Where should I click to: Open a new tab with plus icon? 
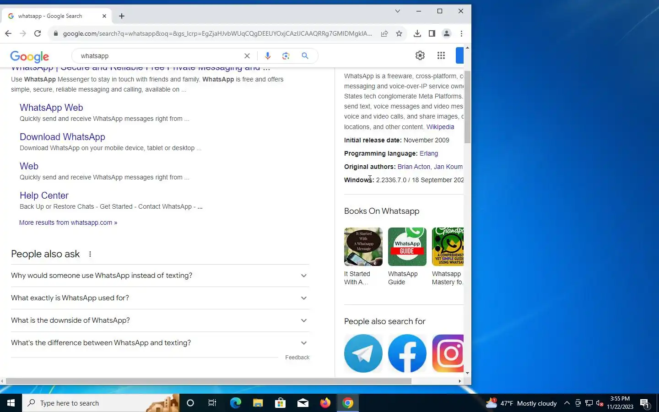coord(122,16)
